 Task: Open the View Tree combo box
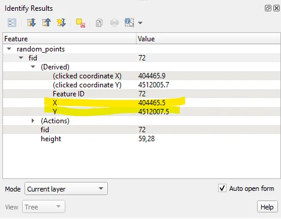tap(44, 206)
